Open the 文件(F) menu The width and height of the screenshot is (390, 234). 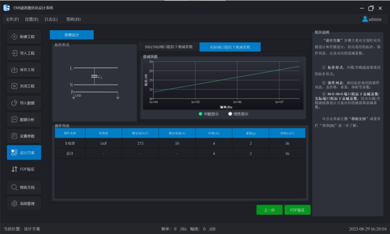[x=12, y=19]
